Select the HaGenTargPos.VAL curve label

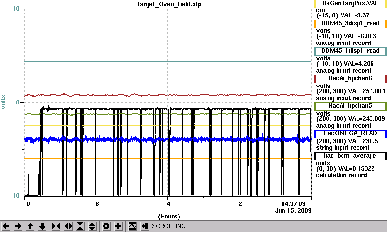[350, 3]
